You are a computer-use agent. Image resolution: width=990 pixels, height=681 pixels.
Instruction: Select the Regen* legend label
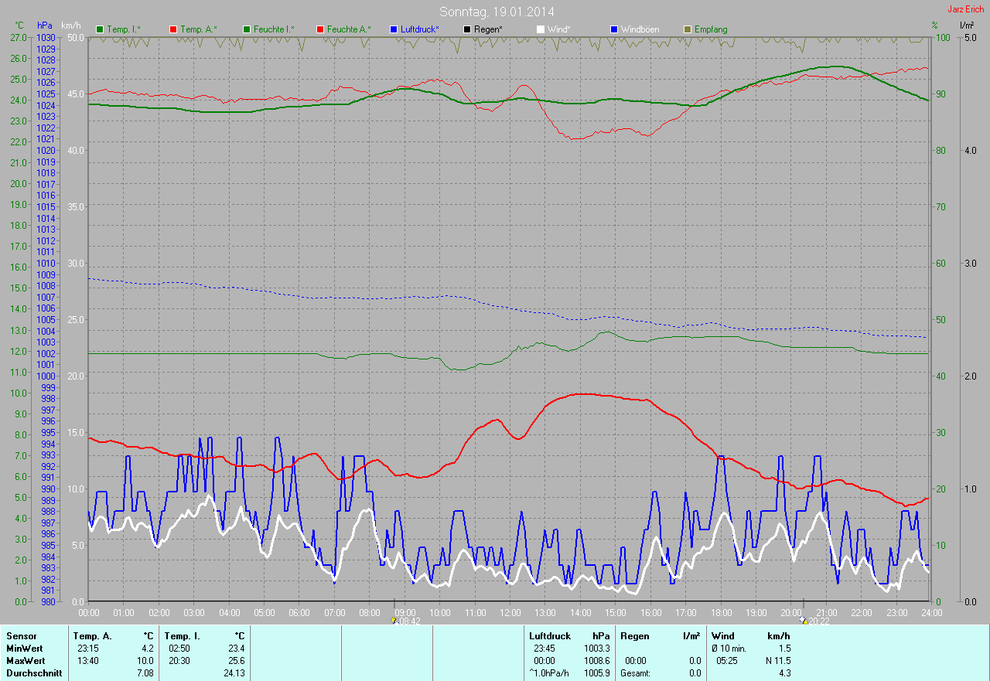[488, 29]
